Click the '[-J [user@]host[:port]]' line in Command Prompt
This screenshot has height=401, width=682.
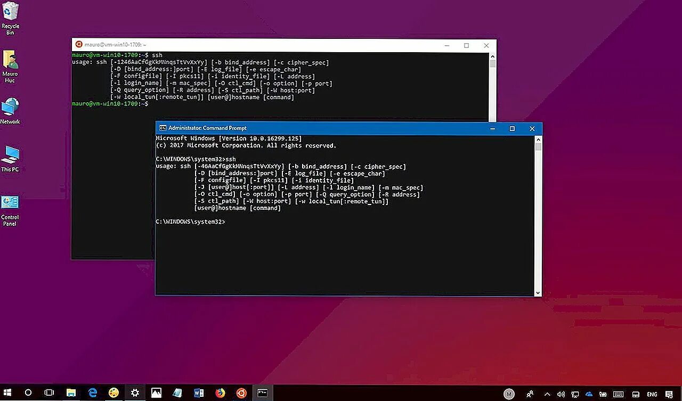309,187
